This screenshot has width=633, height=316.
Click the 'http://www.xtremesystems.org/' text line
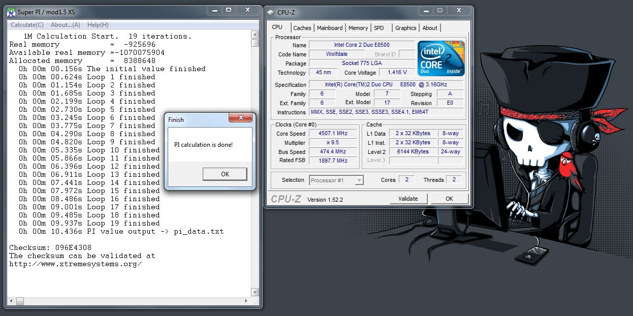pos(75,264)
